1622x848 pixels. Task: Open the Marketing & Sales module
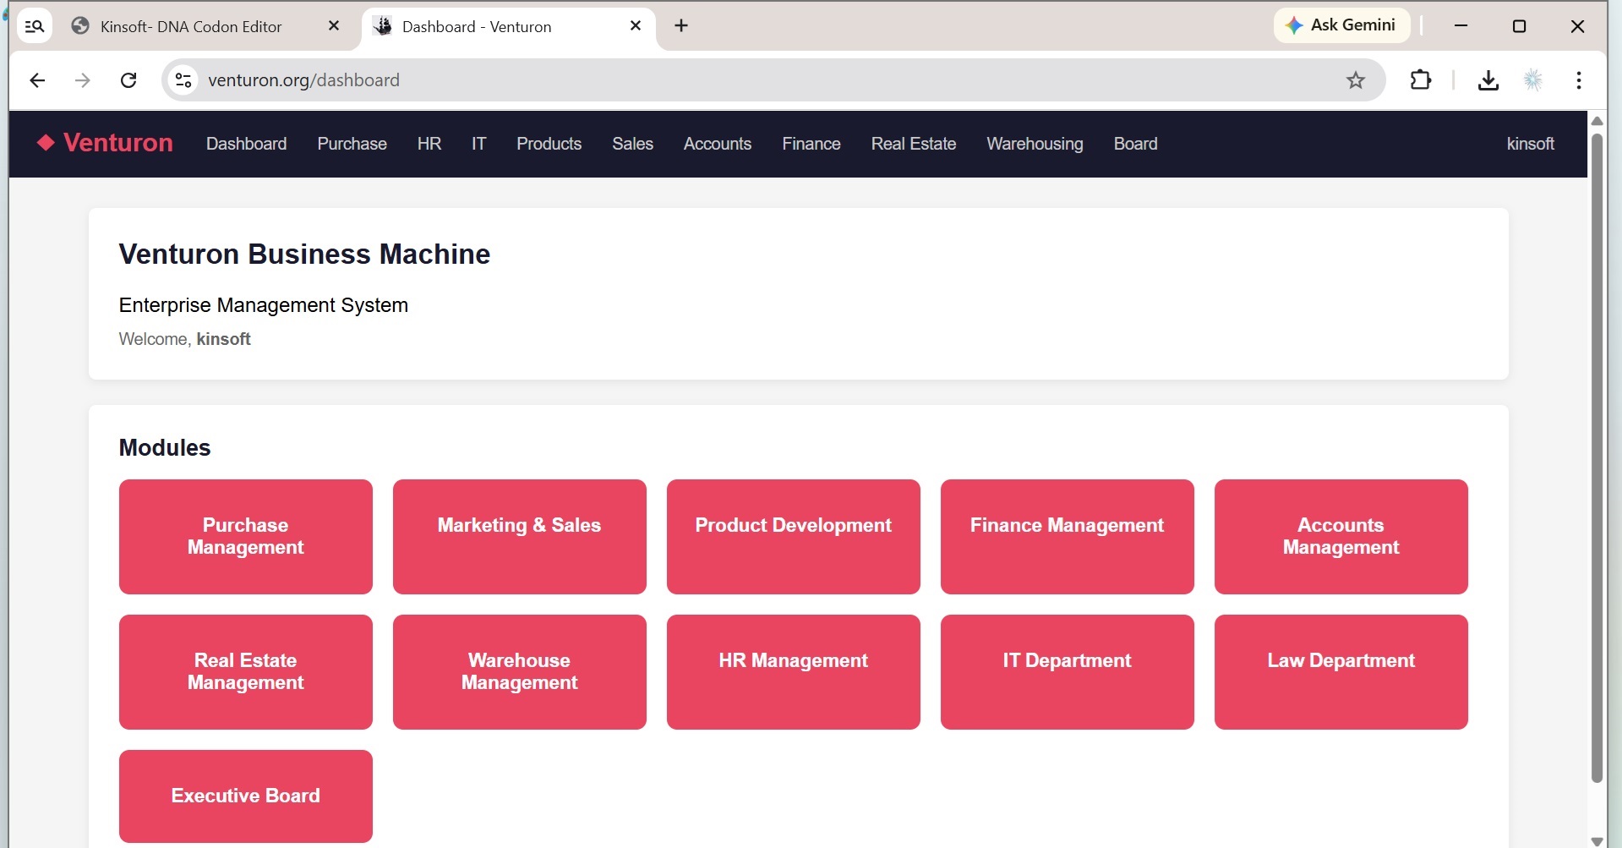pos(520,537)
